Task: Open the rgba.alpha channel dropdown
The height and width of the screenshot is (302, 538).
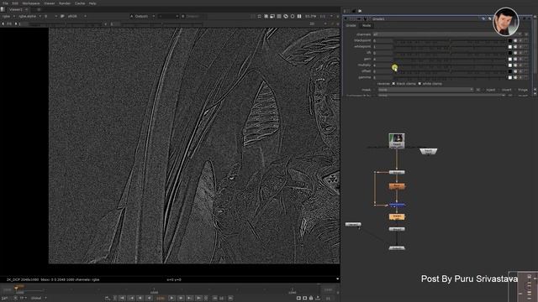Action: coord(30,16)
